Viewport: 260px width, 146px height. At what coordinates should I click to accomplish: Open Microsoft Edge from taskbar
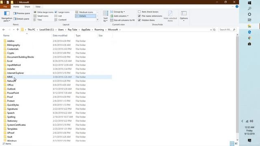[249, 32]
